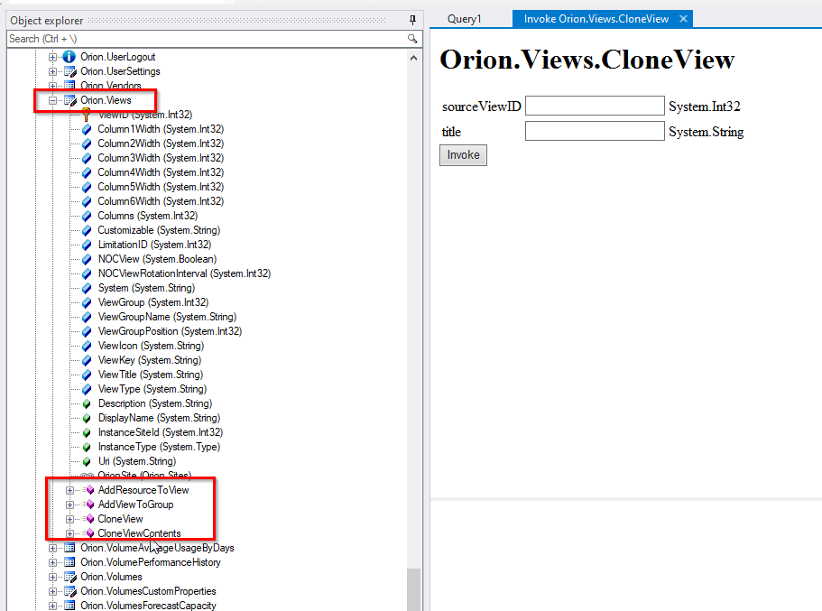The height and width of the screenshot is (611, 822).
Task: Click the CloneView verb icon
Action: 88,519
